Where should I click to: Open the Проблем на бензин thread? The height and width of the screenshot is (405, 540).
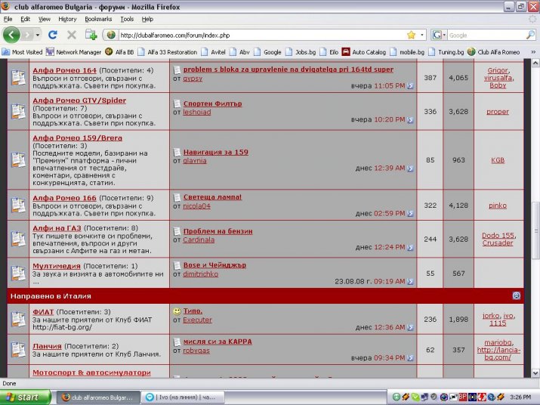point(218,231)
